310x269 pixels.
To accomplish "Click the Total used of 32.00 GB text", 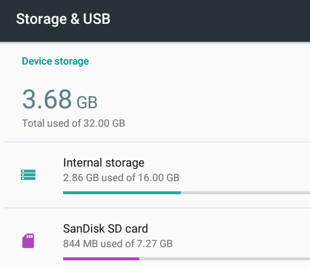I will coord(73,123).
